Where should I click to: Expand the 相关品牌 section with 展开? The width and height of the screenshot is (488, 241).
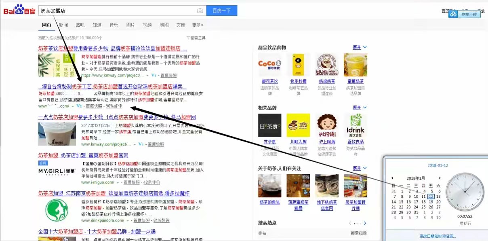pos(360,108)
